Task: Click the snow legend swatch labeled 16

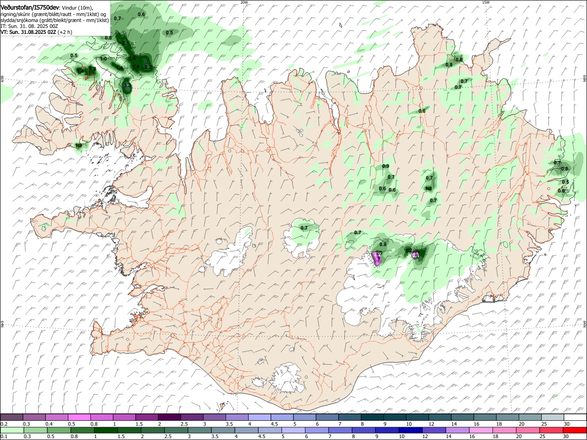Action: tap(485, 418)
